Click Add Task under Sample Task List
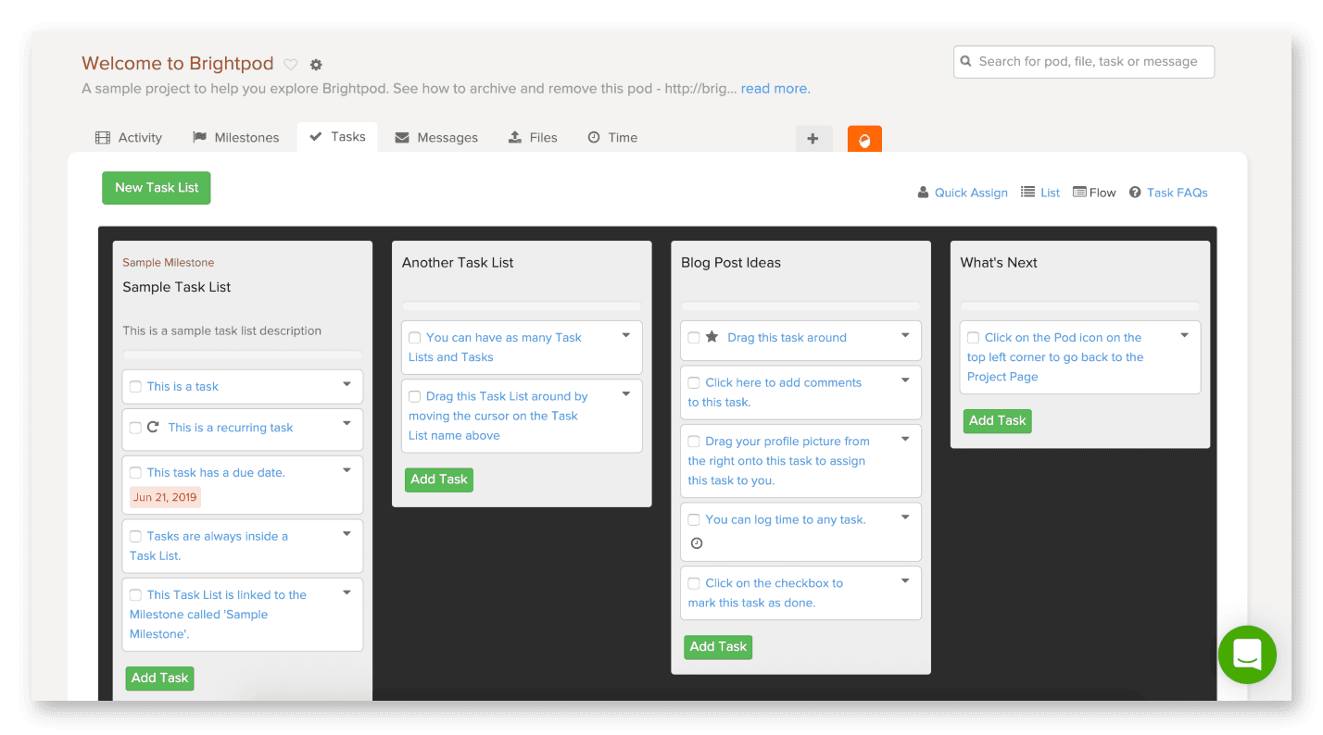 (x=160, y=679)
